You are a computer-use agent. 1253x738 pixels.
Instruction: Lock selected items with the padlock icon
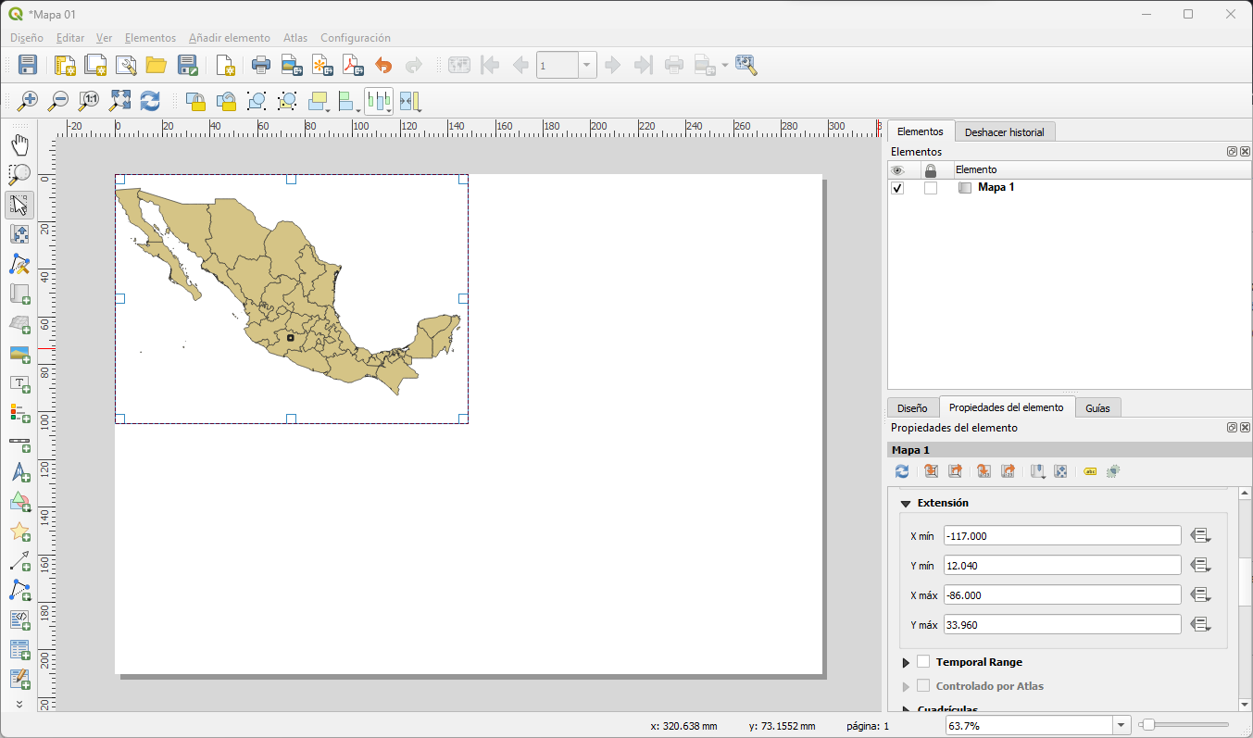point(195,100)
